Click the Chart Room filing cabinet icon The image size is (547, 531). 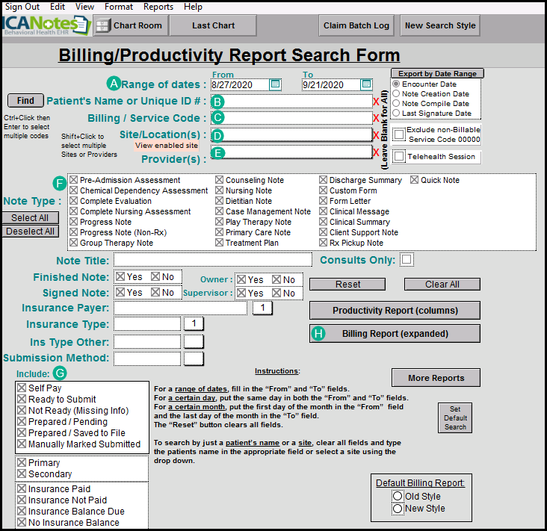(x=102, y=25)
